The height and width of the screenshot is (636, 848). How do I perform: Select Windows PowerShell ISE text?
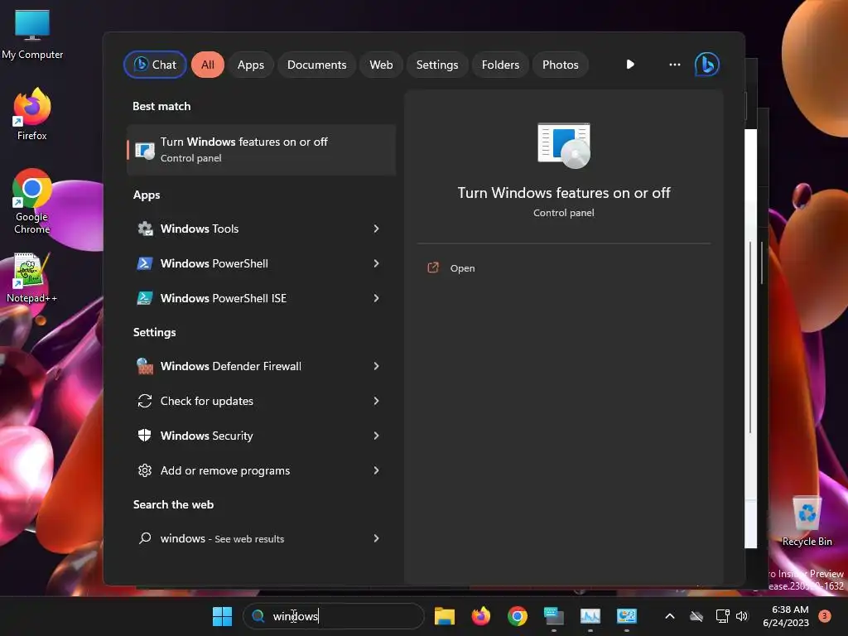224,298
